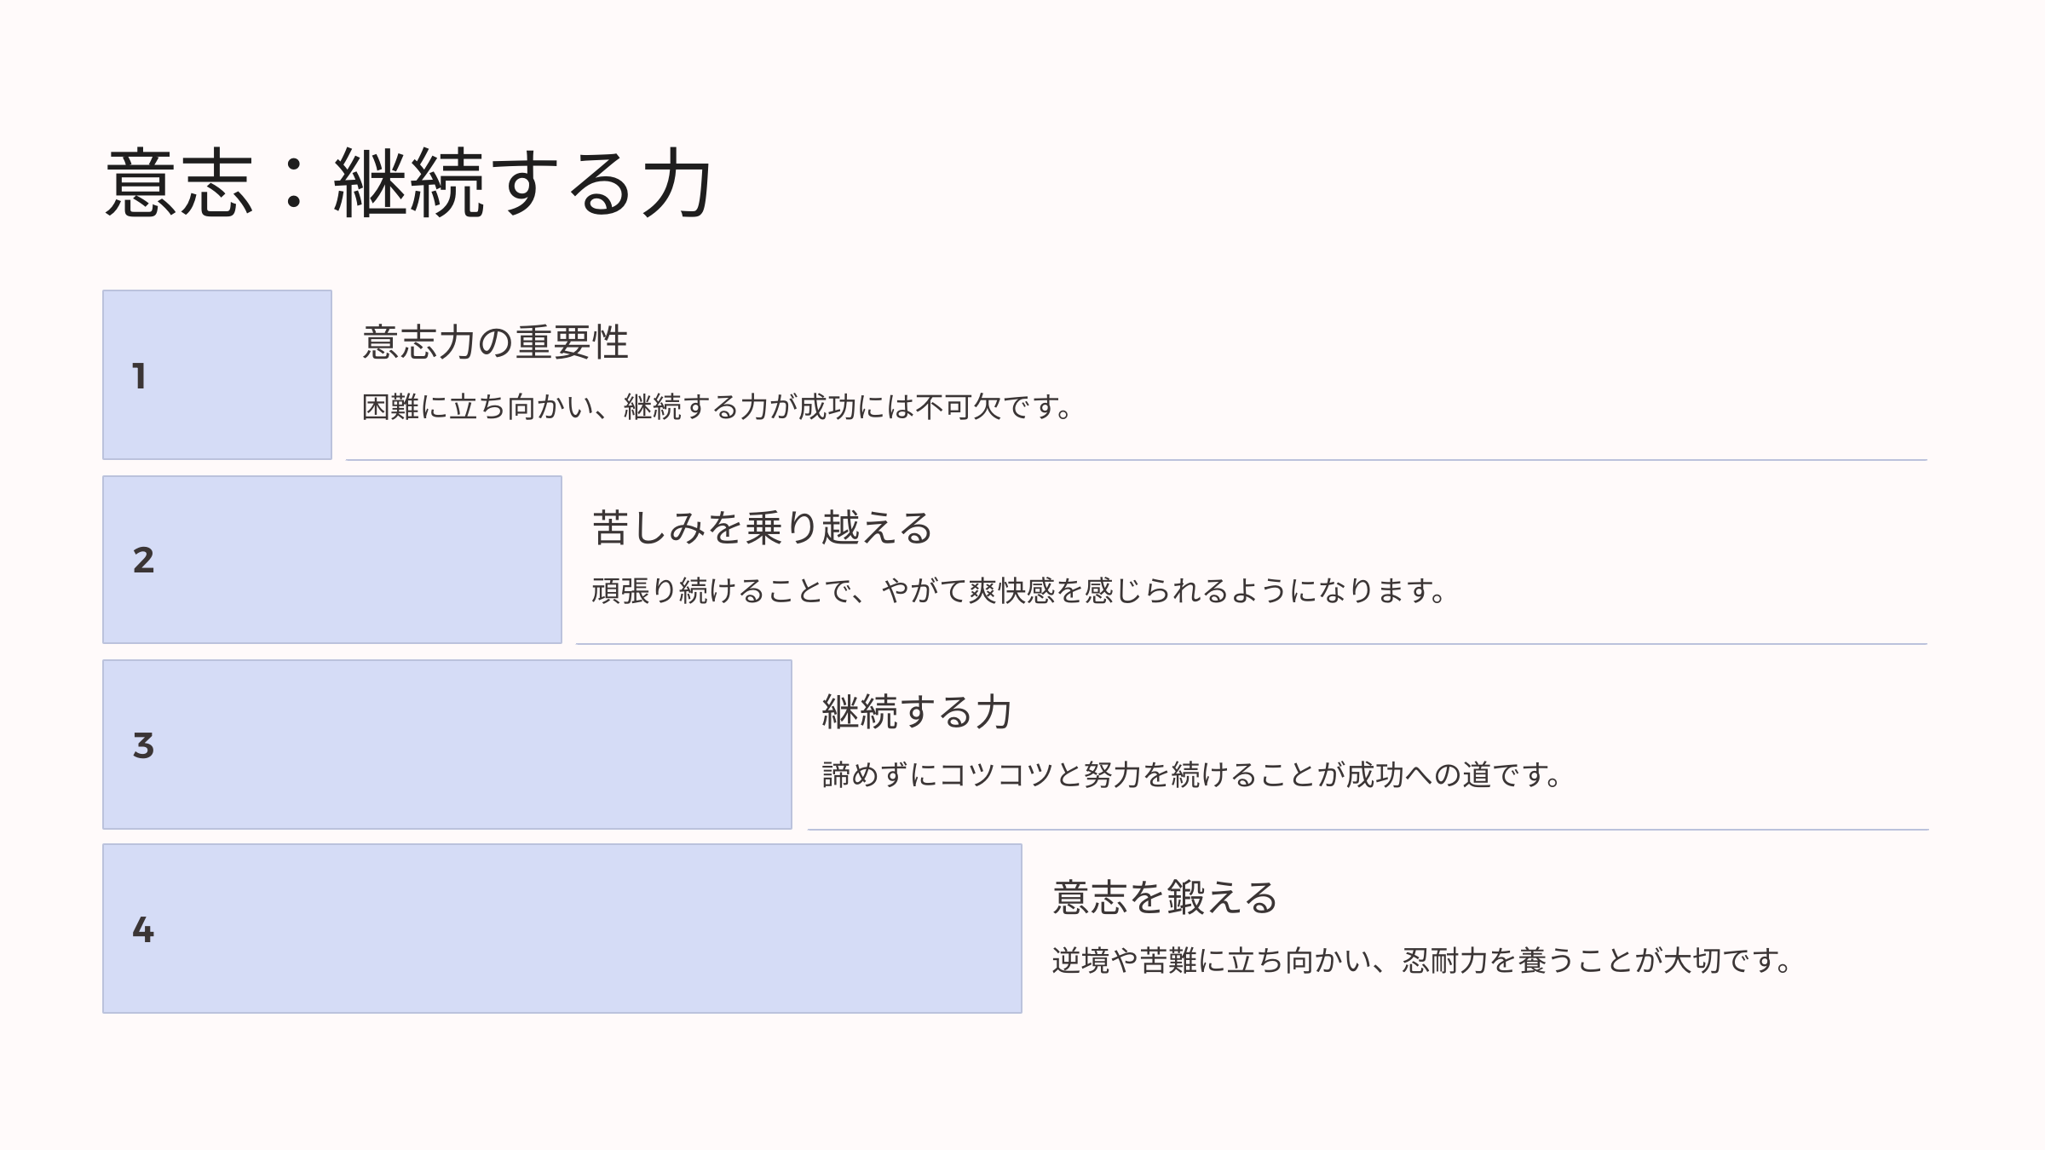Select the heading 意志力の重要性
The image size is (2045, 1150).
(495, 342)
